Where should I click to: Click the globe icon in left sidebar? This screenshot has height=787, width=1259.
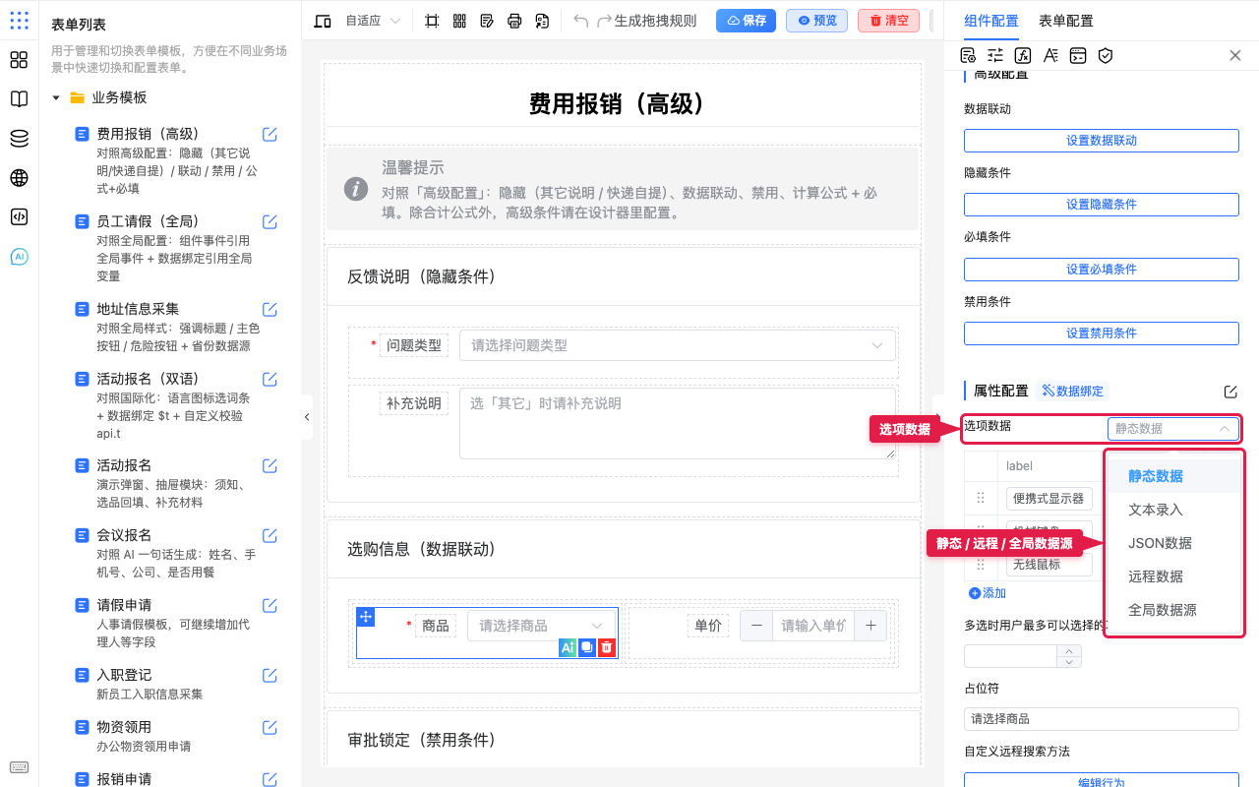19,178
